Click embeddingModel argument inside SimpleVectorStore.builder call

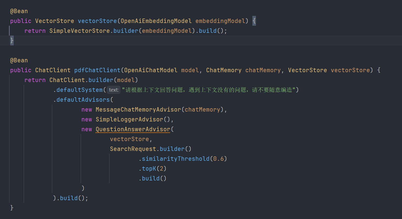(x=167, y=31)
